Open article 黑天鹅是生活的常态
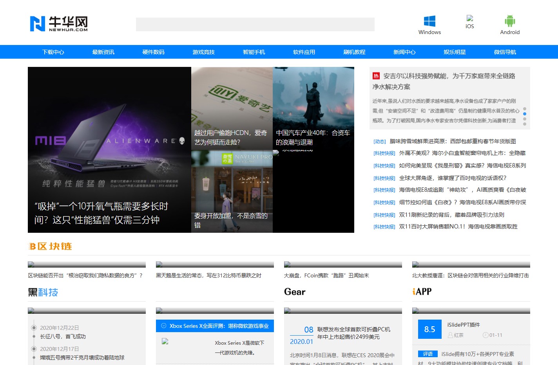 point(208,275)
